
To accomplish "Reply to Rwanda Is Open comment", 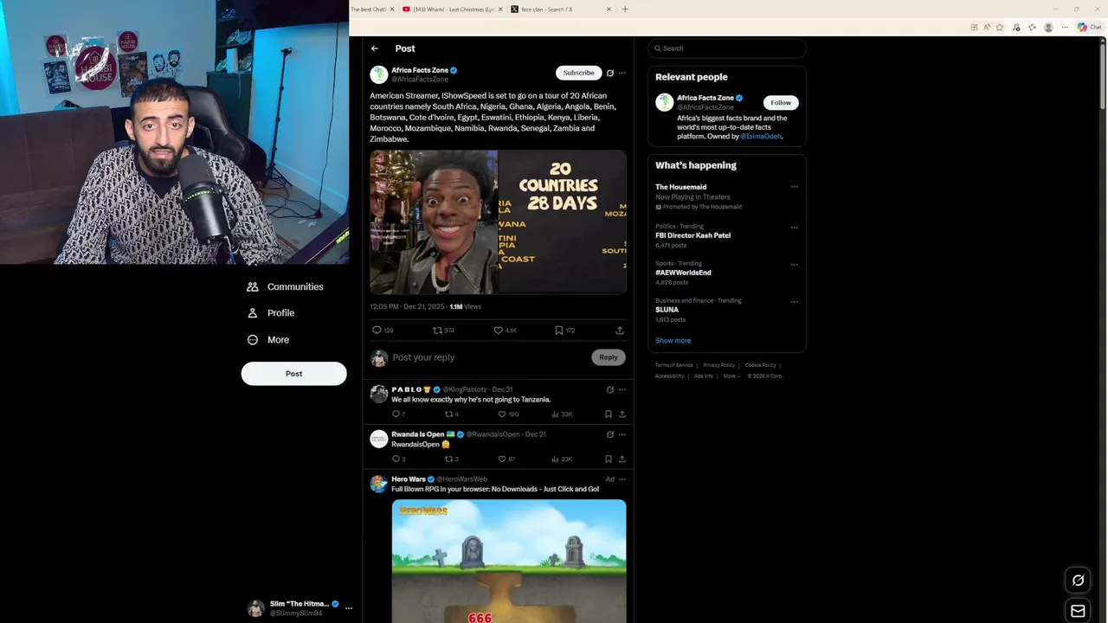I will point(396,459).
